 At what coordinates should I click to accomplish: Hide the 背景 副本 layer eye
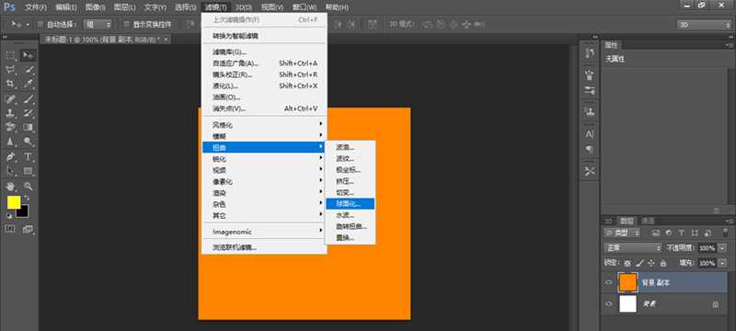609,282
